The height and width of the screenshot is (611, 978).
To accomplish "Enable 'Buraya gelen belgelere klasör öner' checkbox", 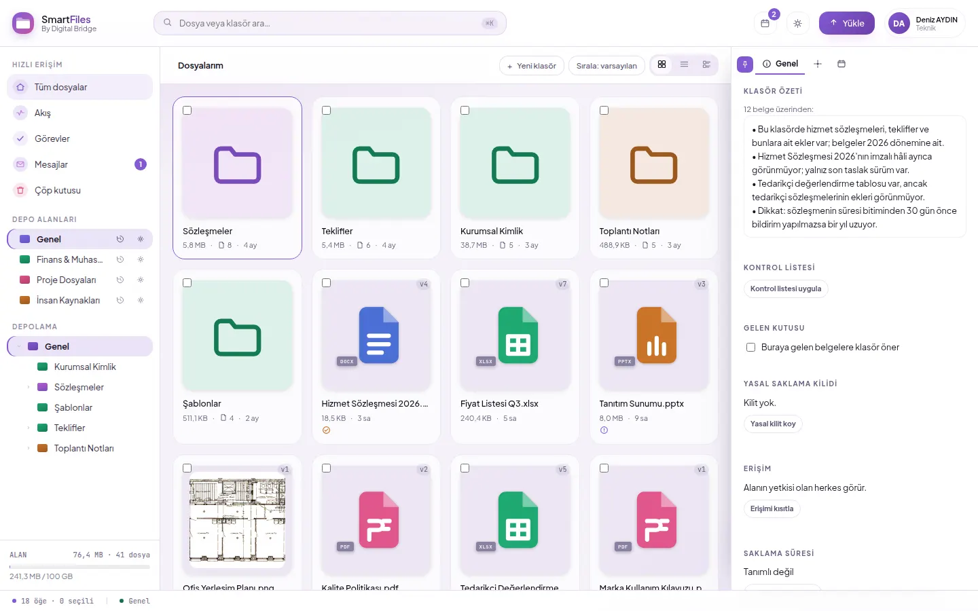I will (x=750, y=347).
